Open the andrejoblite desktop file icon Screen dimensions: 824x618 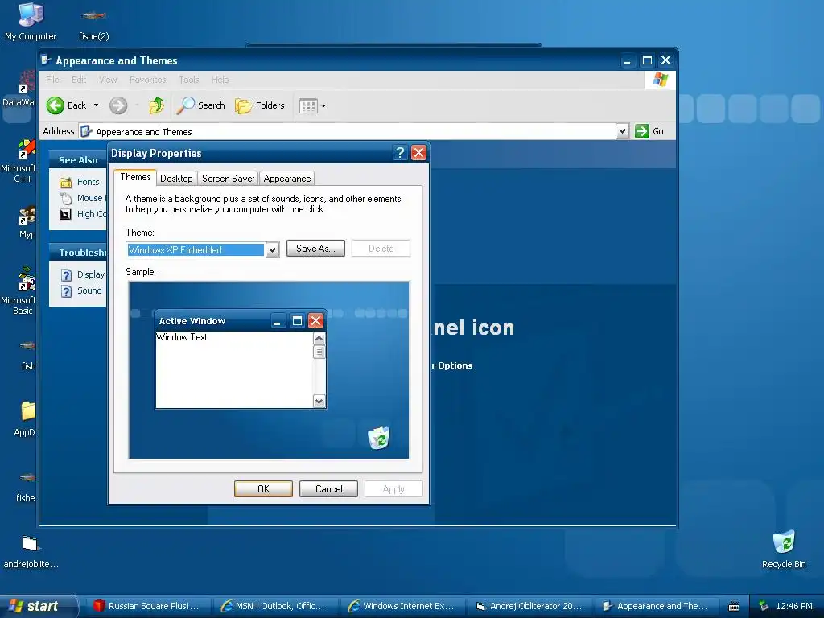pyautogui.click(x=31, y=550)
